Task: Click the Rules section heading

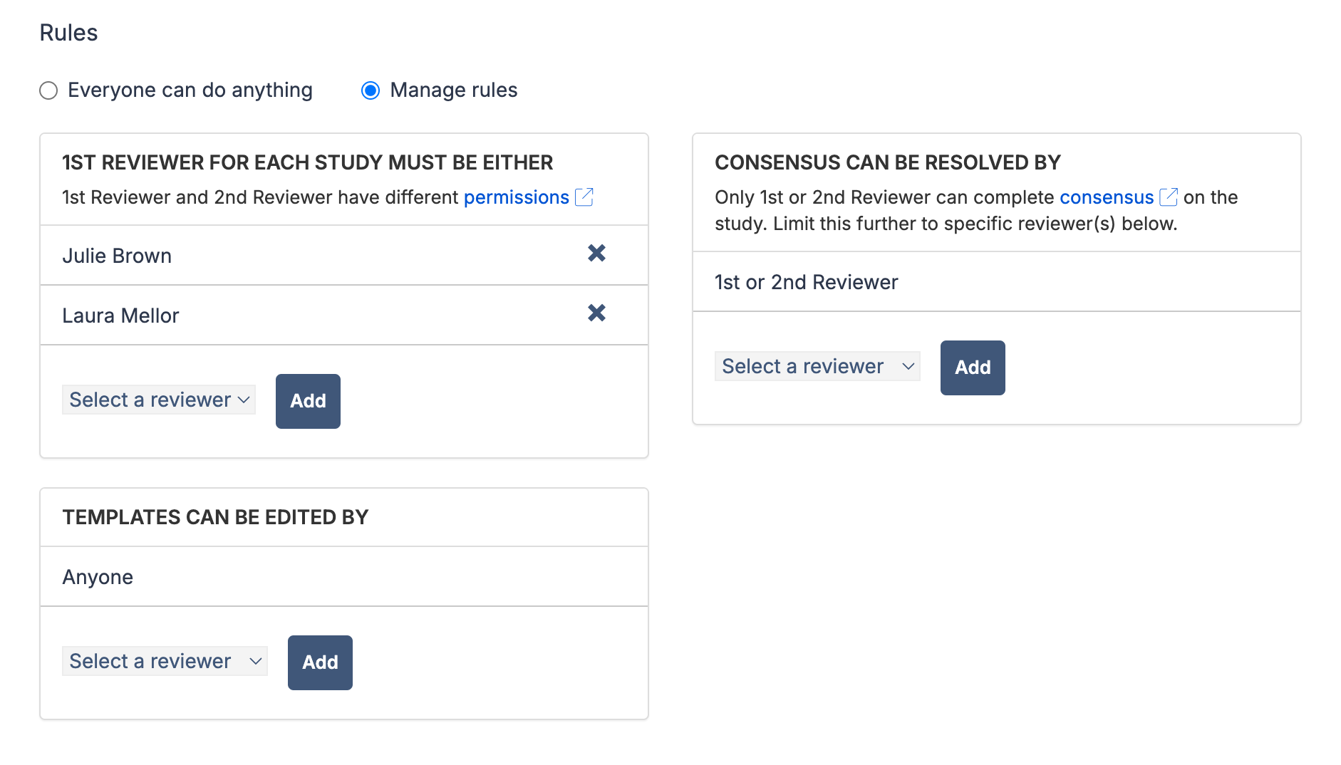Action: (x=68, y=33)
